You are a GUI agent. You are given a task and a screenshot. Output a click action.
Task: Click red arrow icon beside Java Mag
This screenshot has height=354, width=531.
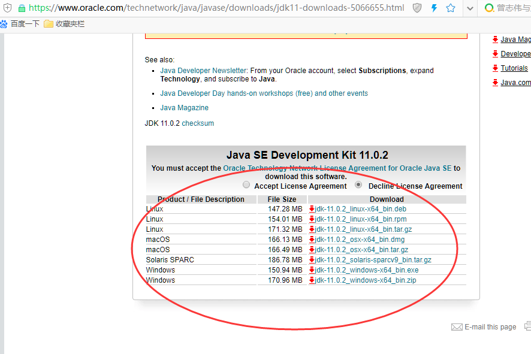(x=495, y=40)
